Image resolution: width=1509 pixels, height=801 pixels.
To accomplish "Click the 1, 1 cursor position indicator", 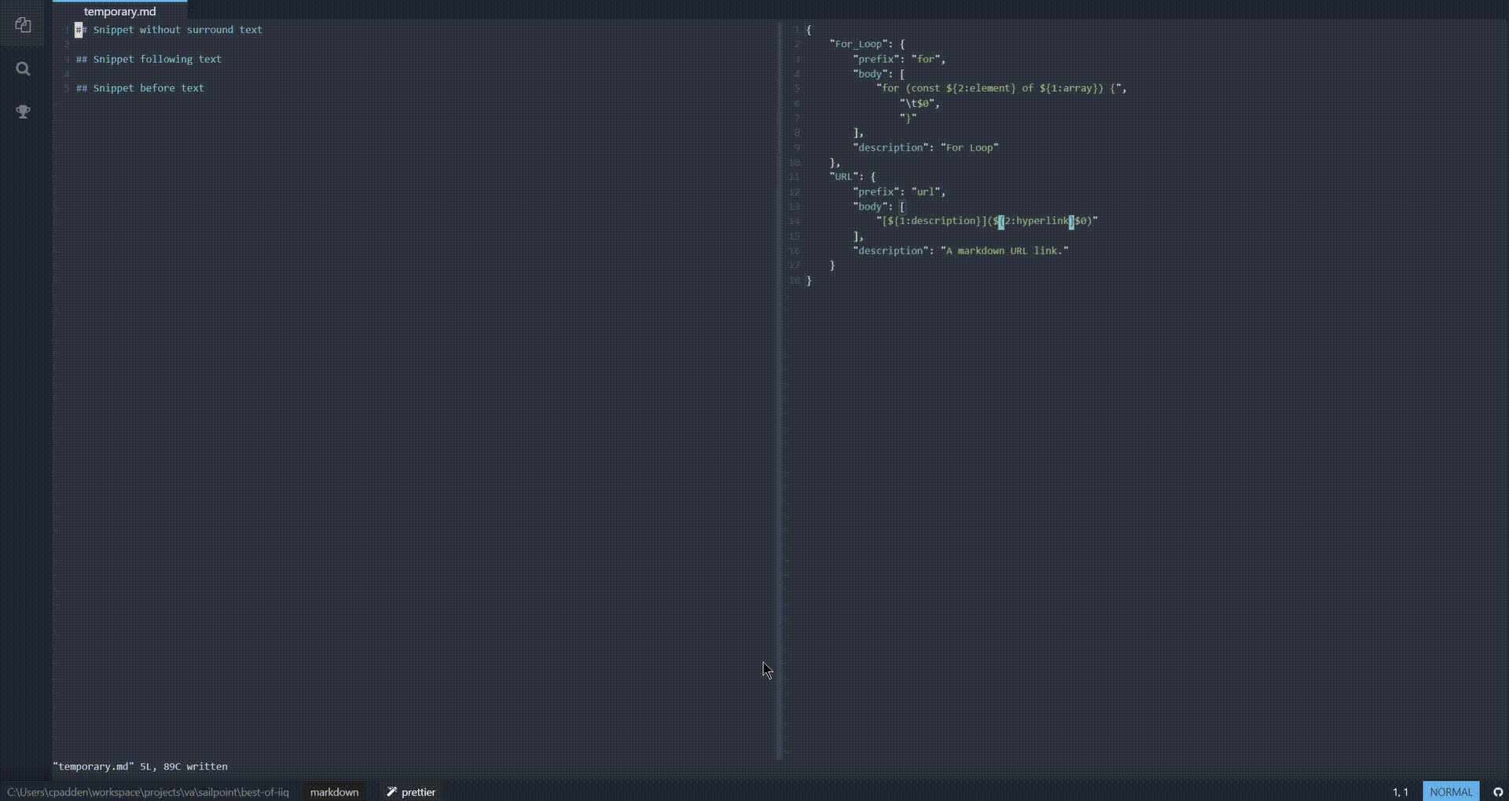I will pos(1401,792).
